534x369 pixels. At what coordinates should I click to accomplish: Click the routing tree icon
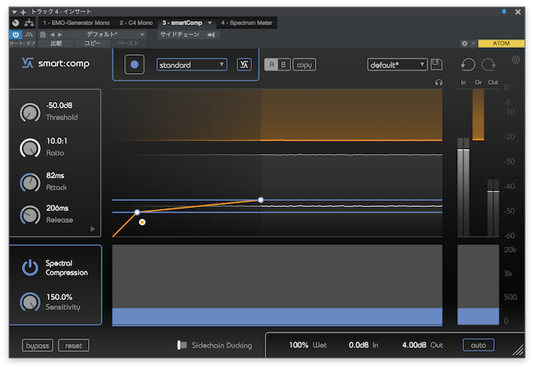29,23
